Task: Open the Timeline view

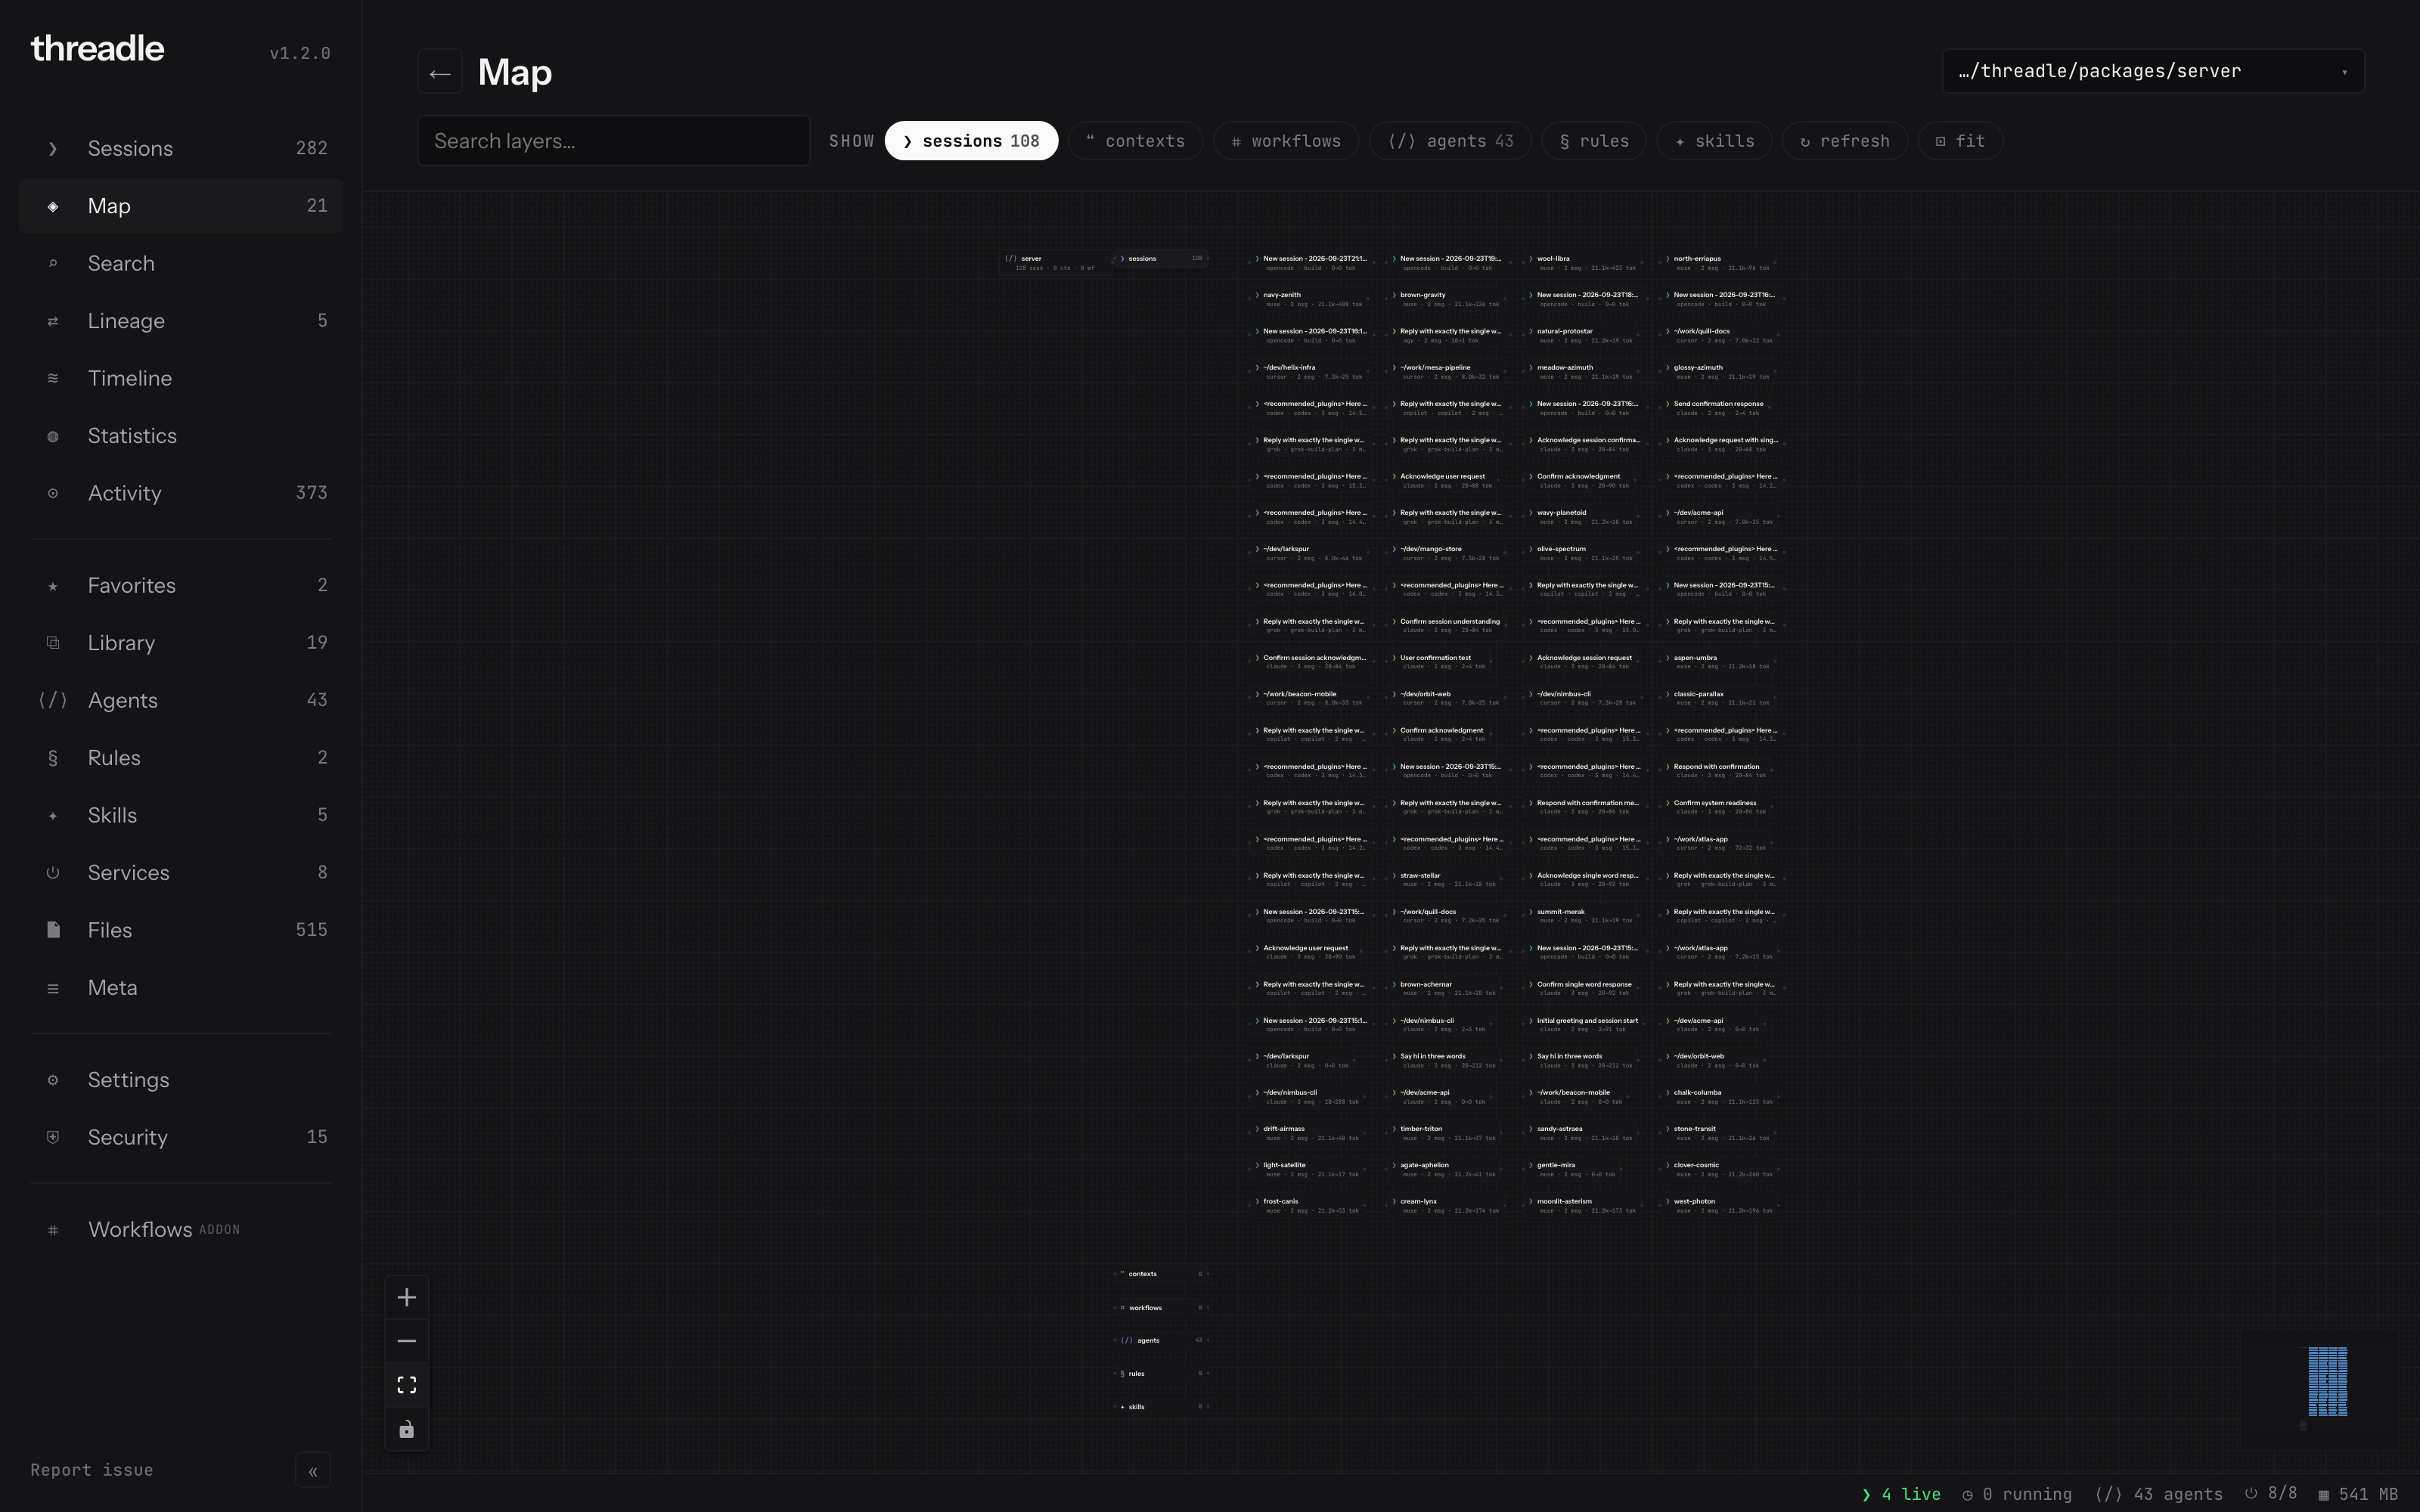Action: [x=180, y=378]
